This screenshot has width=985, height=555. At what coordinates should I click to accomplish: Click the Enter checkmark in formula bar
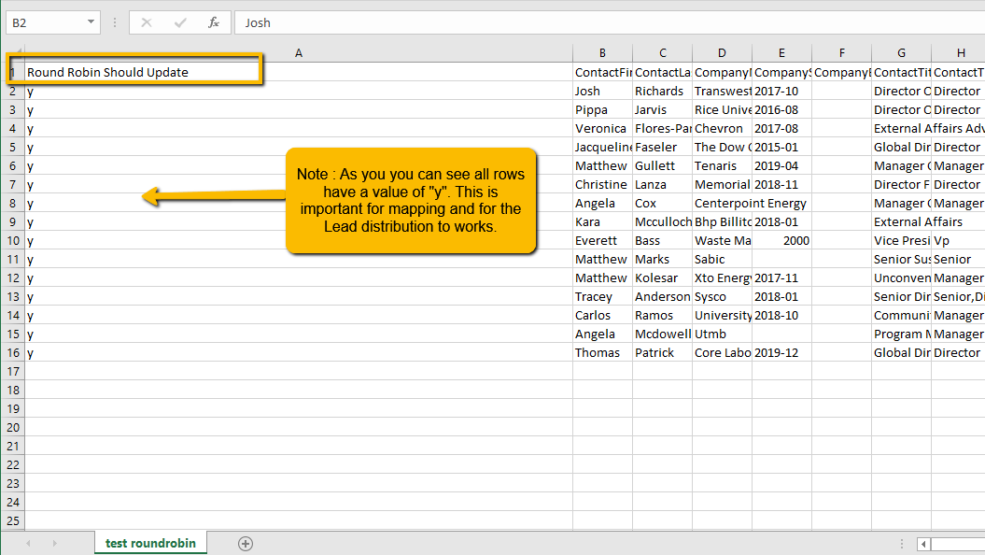[180, 22]
